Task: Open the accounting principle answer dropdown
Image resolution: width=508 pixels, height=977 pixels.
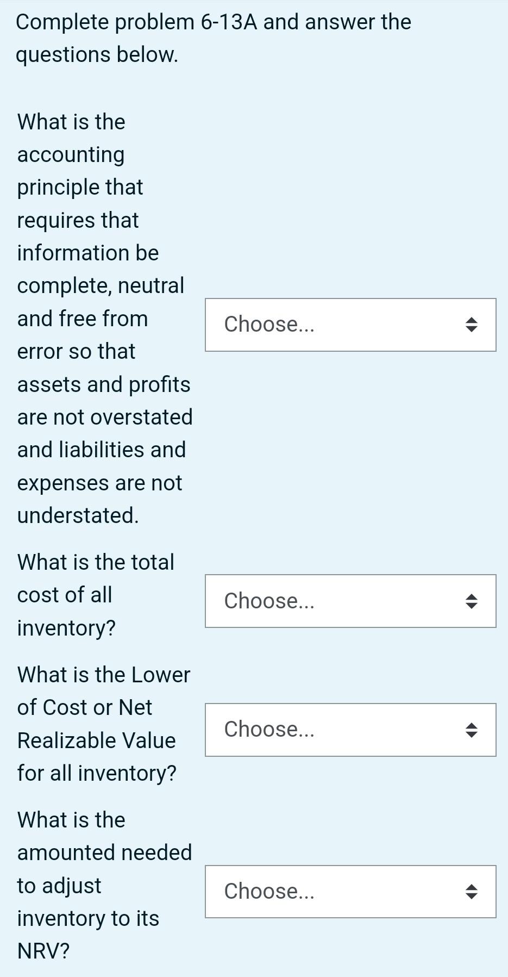Action: (350, 325)
